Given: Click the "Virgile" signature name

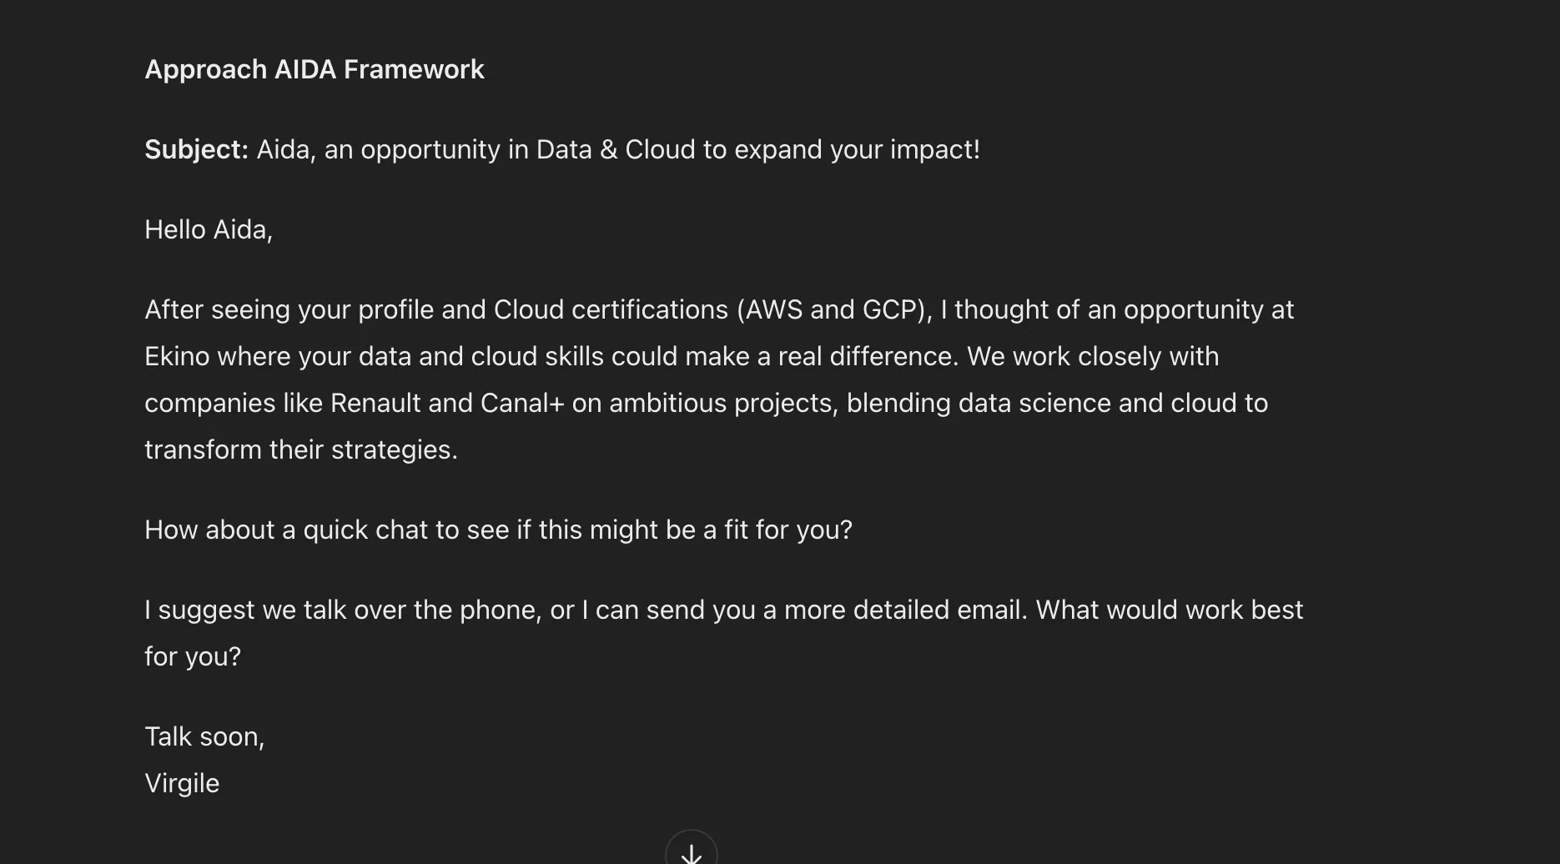Looking at the screenshot, I should [x=182, y=783].
